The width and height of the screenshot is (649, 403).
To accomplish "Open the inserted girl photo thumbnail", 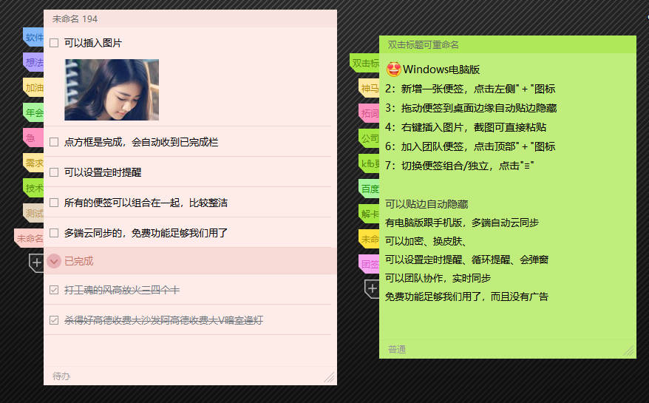I will click(112, 89).
